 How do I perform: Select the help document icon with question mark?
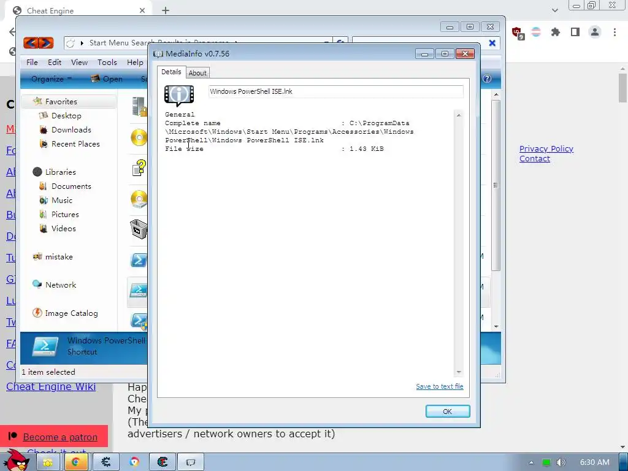tap(139, 168)
